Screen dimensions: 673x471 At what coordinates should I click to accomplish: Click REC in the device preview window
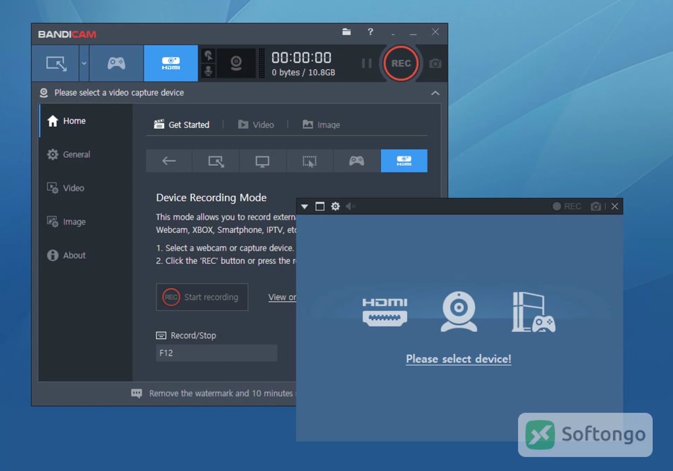567,206
